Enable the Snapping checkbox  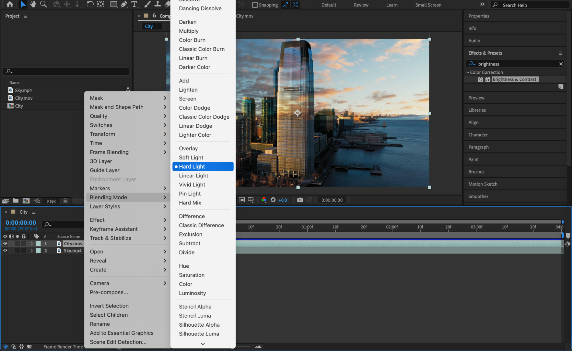click(x=255, y=5)
